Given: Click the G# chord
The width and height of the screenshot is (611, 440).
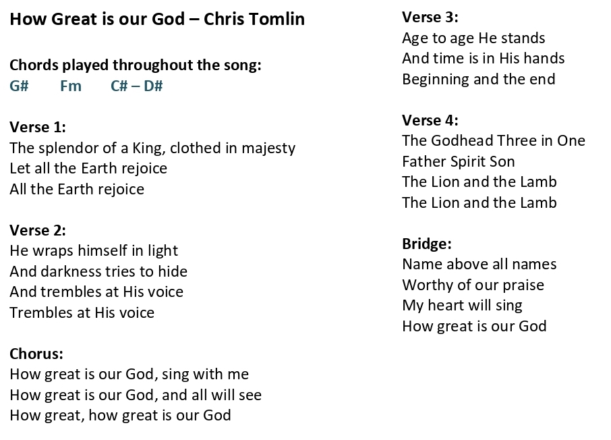Looking at the screenshot, I should click(x=19, y=86).
